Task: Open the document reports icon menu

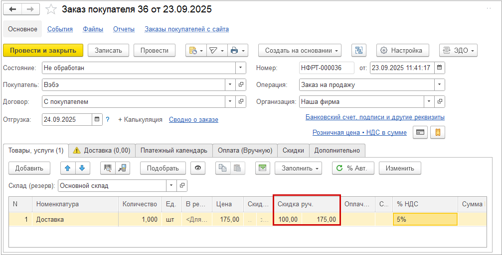Action: coord(196,50)
